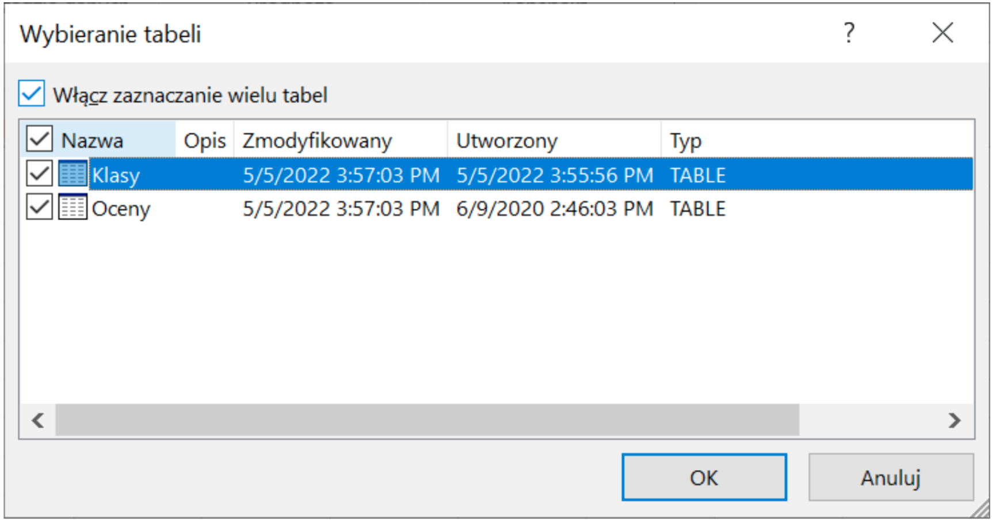Screen dimensions: 992x523
Task: Close the Wybieranie tabeli dialog
Action: click(943, 33)
